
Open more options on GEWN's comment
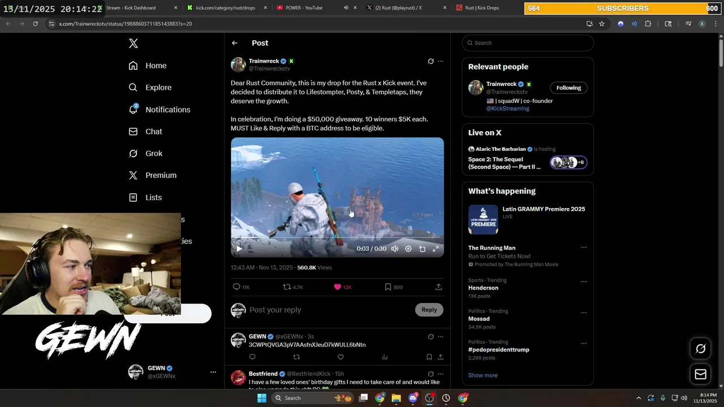[x=441, y=337]
